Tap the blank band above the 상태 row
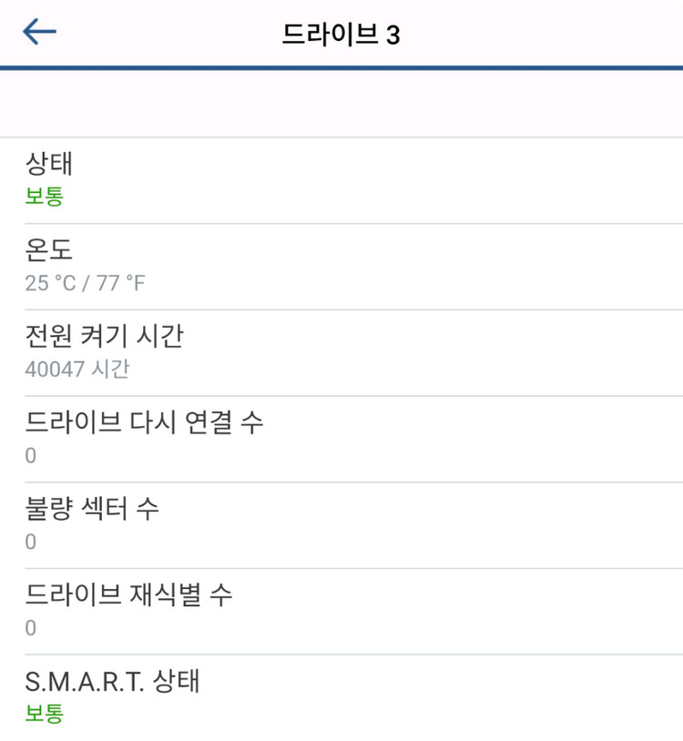Image resolution: width=683 pixels, height=741 pixels. coord(341,103)
